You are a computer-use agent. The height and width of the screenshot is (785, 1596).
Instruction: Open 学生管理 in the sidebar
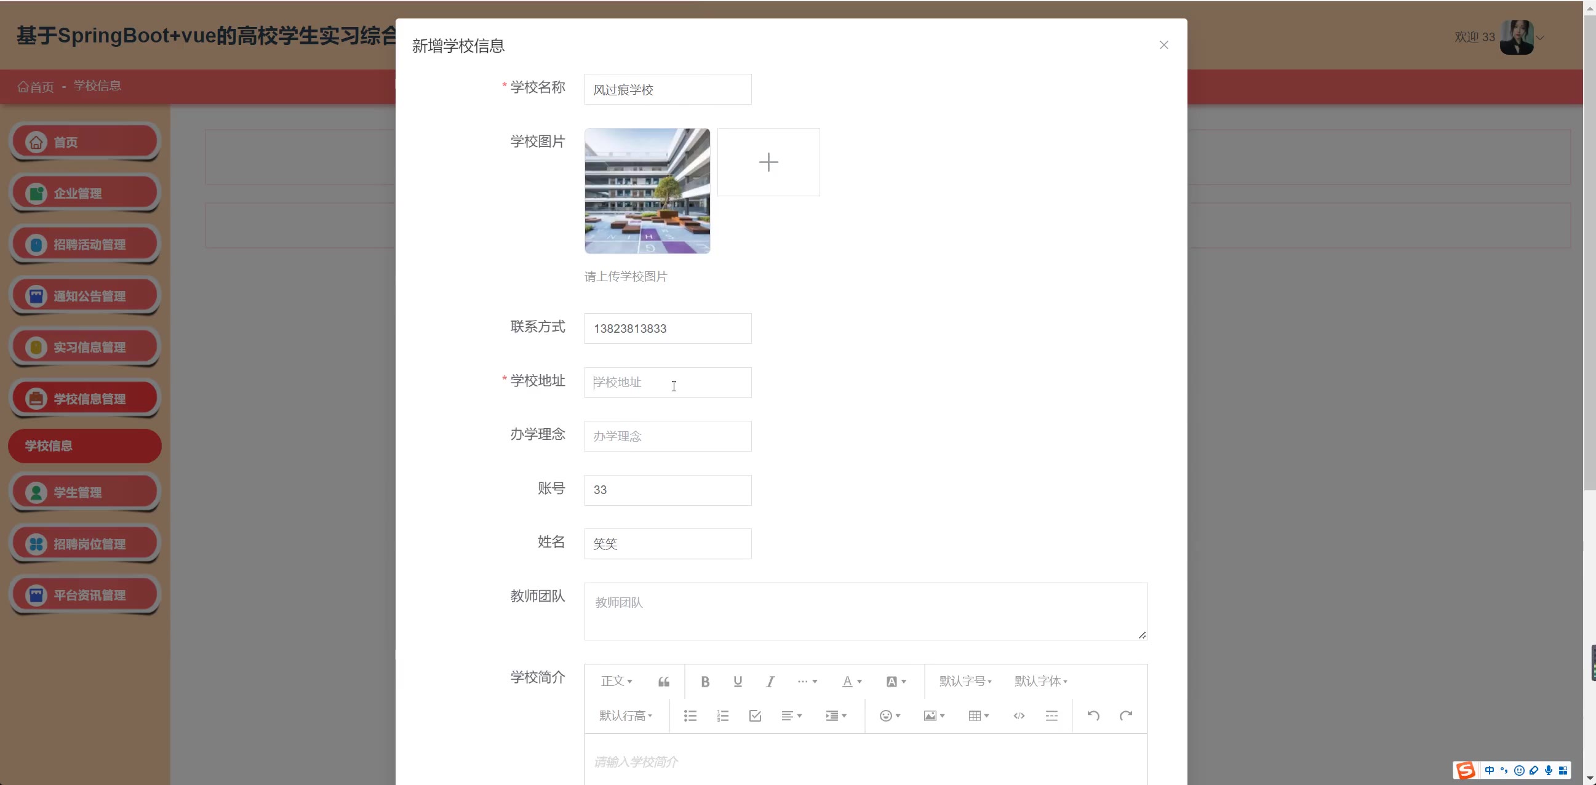click(x=85, y=493)
